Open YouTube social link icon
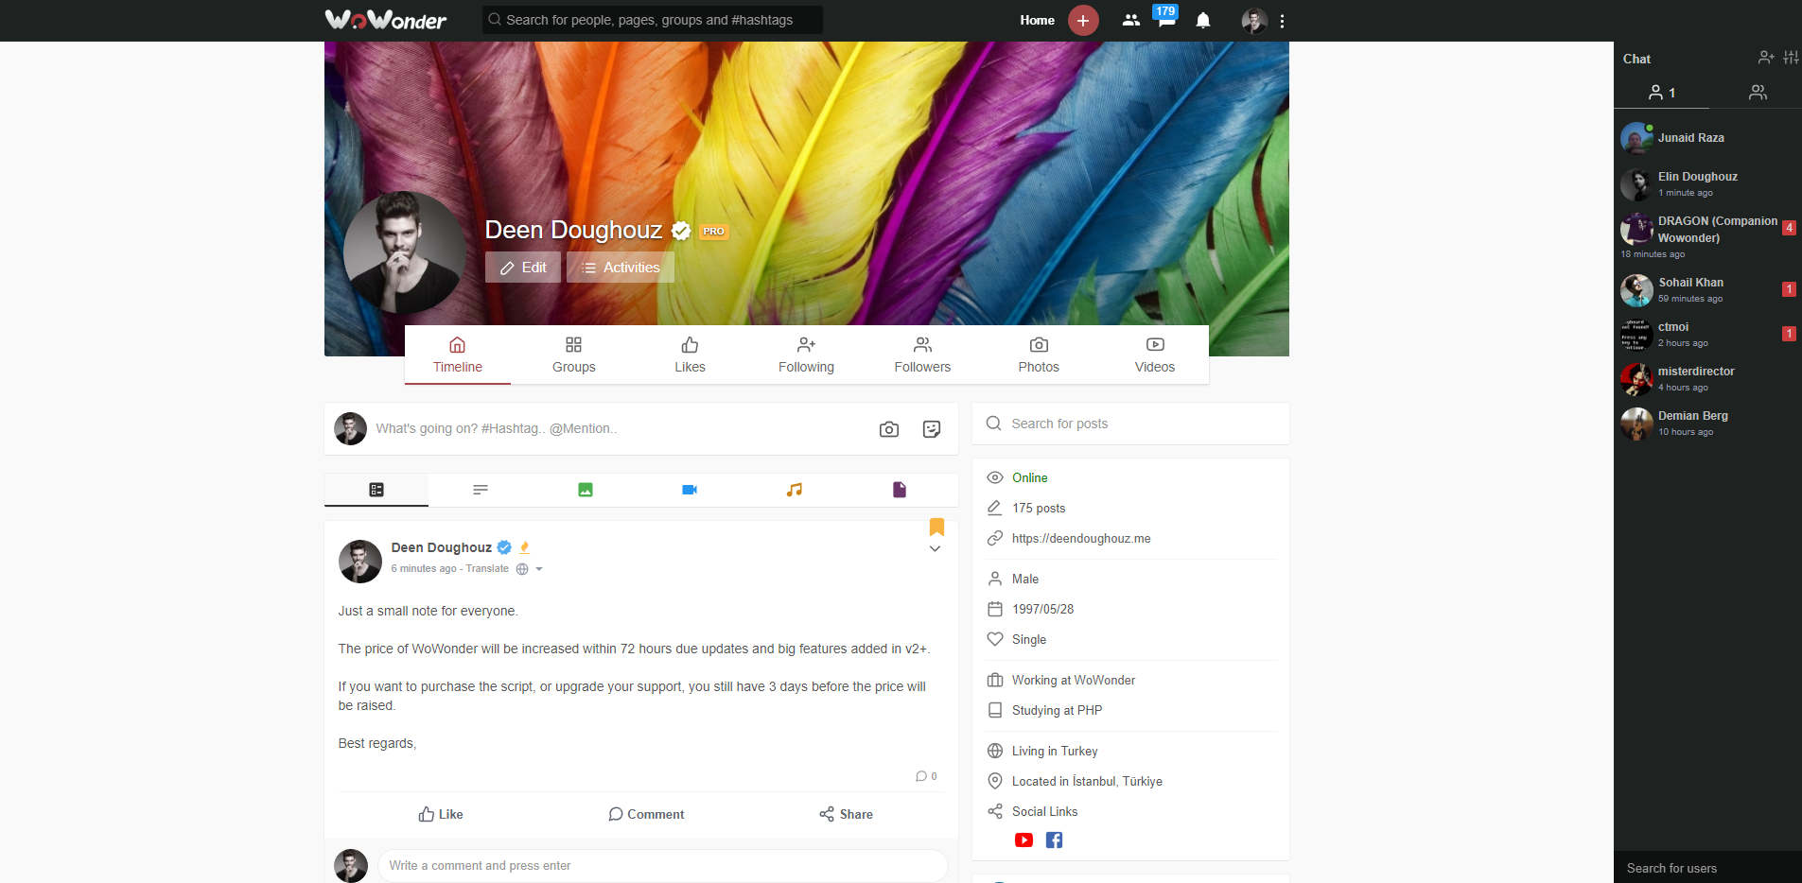Viewport: 1802px width, 883px height. pyautogui.click(x=1023, y=840)
